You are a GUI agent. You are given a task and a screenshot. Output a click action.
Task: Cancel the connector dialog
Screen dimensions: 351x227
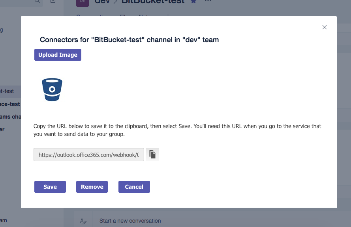coord(134,187)
